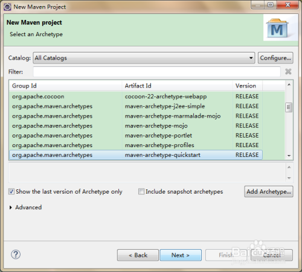
Task: Select the maven-archetype-j2ee-simple row
Action: 136,106
